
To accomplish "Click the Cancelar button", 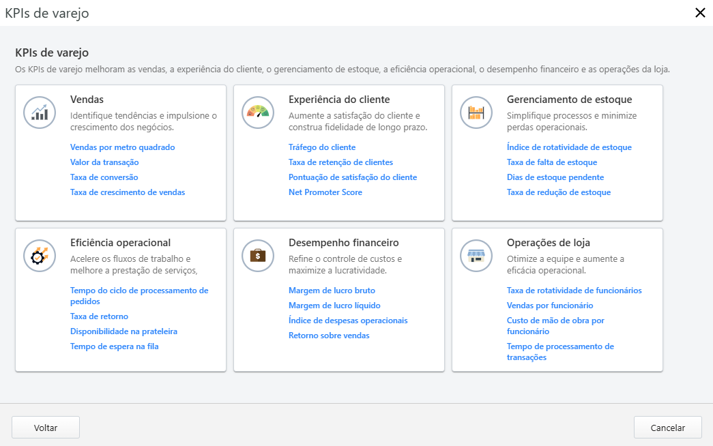I will [x=667, y=427].
